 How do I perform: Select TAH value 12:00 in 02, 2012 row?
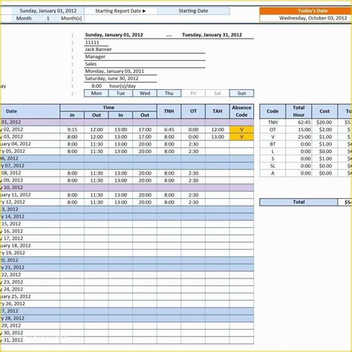218,130
